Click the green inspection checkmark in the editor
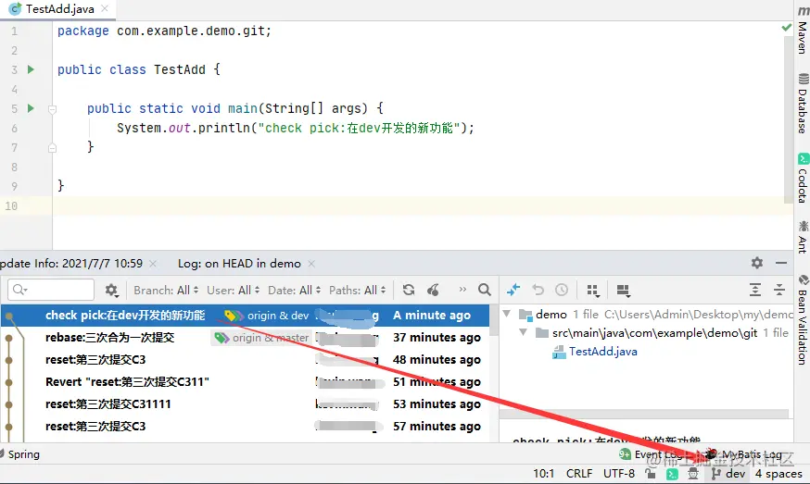This screenshot has height=484, width=810. click(x=786, y=28)
